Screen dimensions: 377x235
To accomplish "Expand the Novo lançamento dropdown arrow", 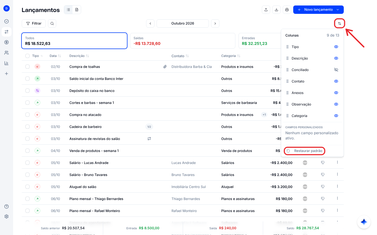I will point(338,10).
